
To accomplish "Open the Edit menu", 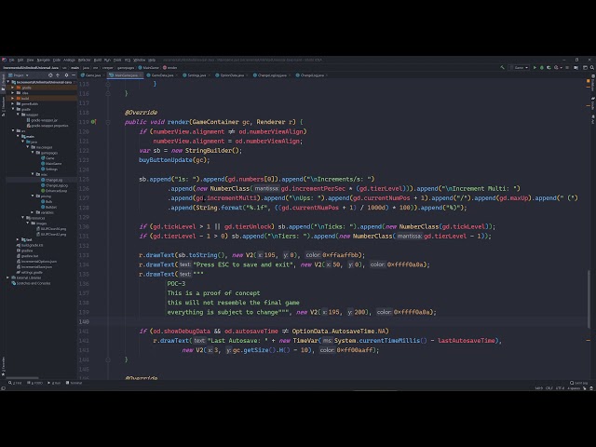I will tap(20, 60).
